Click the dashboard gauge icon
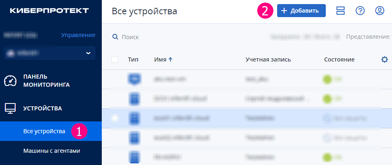 click(10, 81)
